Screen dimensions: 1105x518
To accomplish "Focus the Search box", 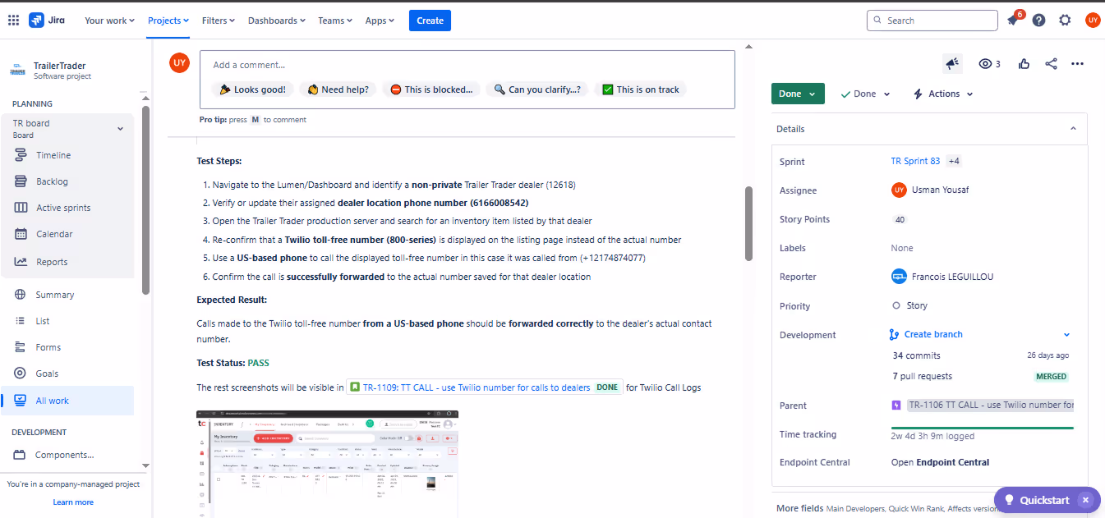I will (x=932, y=21).
